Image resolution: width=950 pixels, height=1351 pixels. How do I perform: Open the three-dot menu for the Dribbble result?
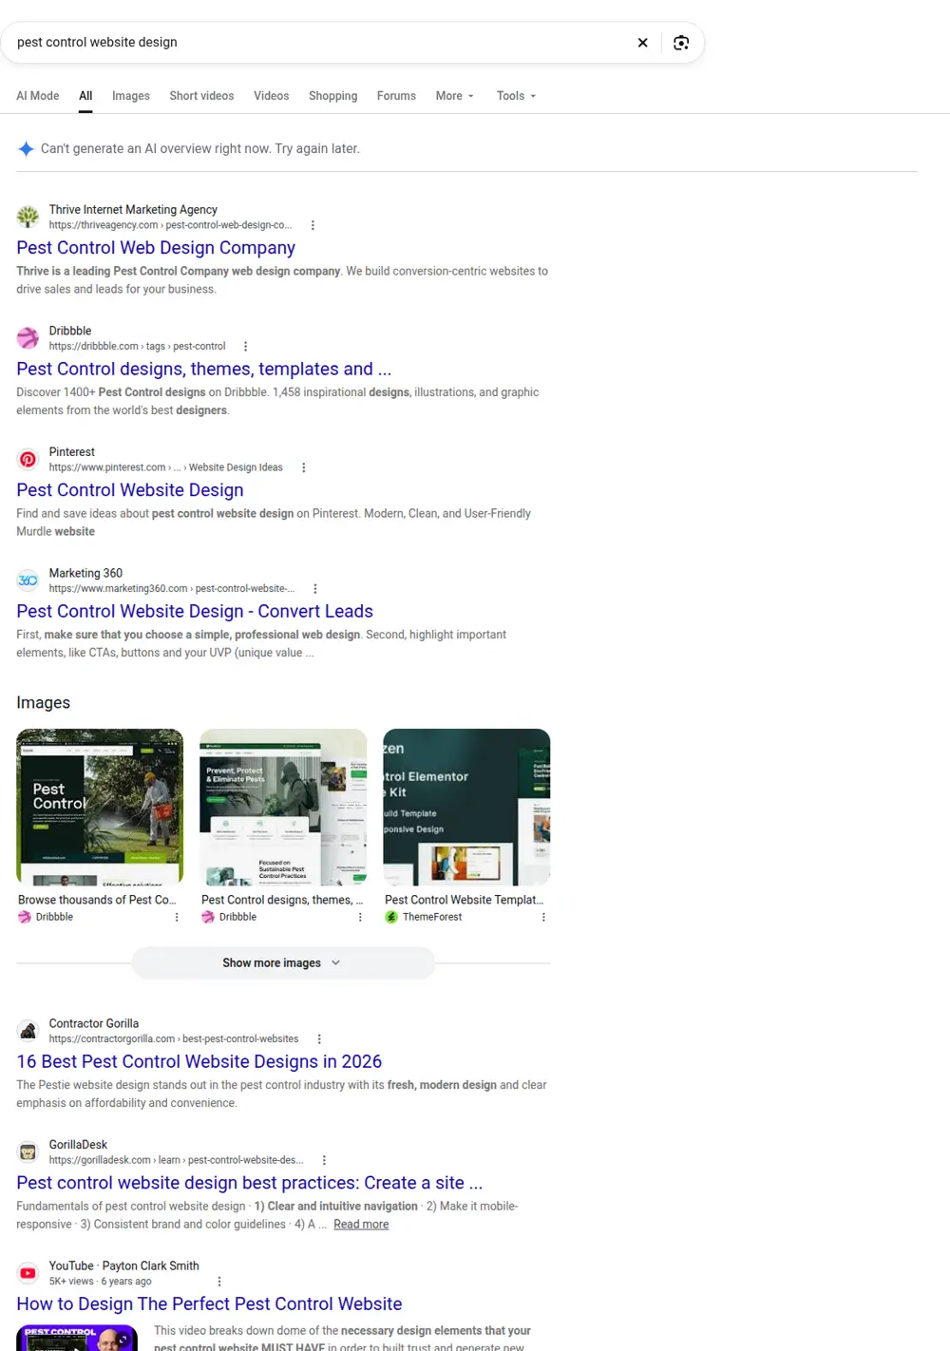tap(245, 347)
